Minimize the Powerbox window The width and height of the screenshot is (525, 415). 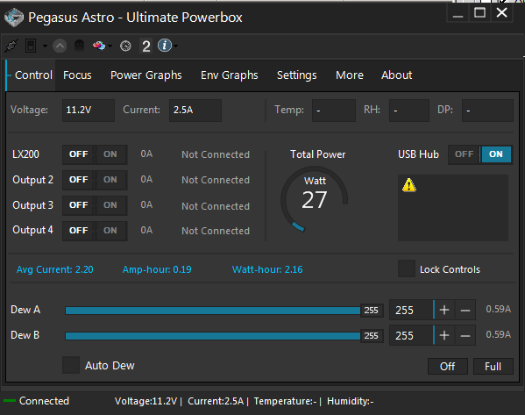[x=458, y=13]
